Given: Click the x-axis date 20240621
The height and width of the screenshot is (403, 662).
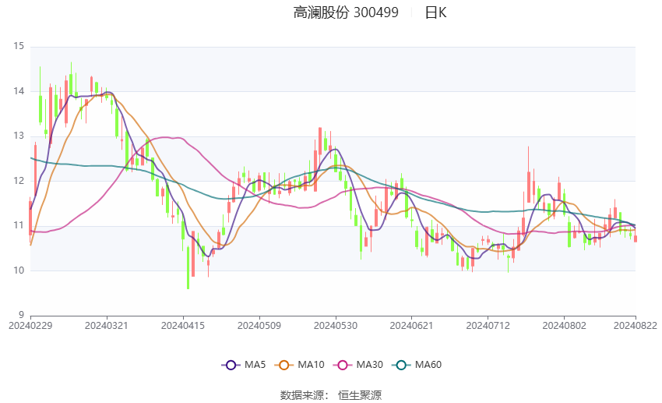Looking at the screenshot, I should point(412,326).
